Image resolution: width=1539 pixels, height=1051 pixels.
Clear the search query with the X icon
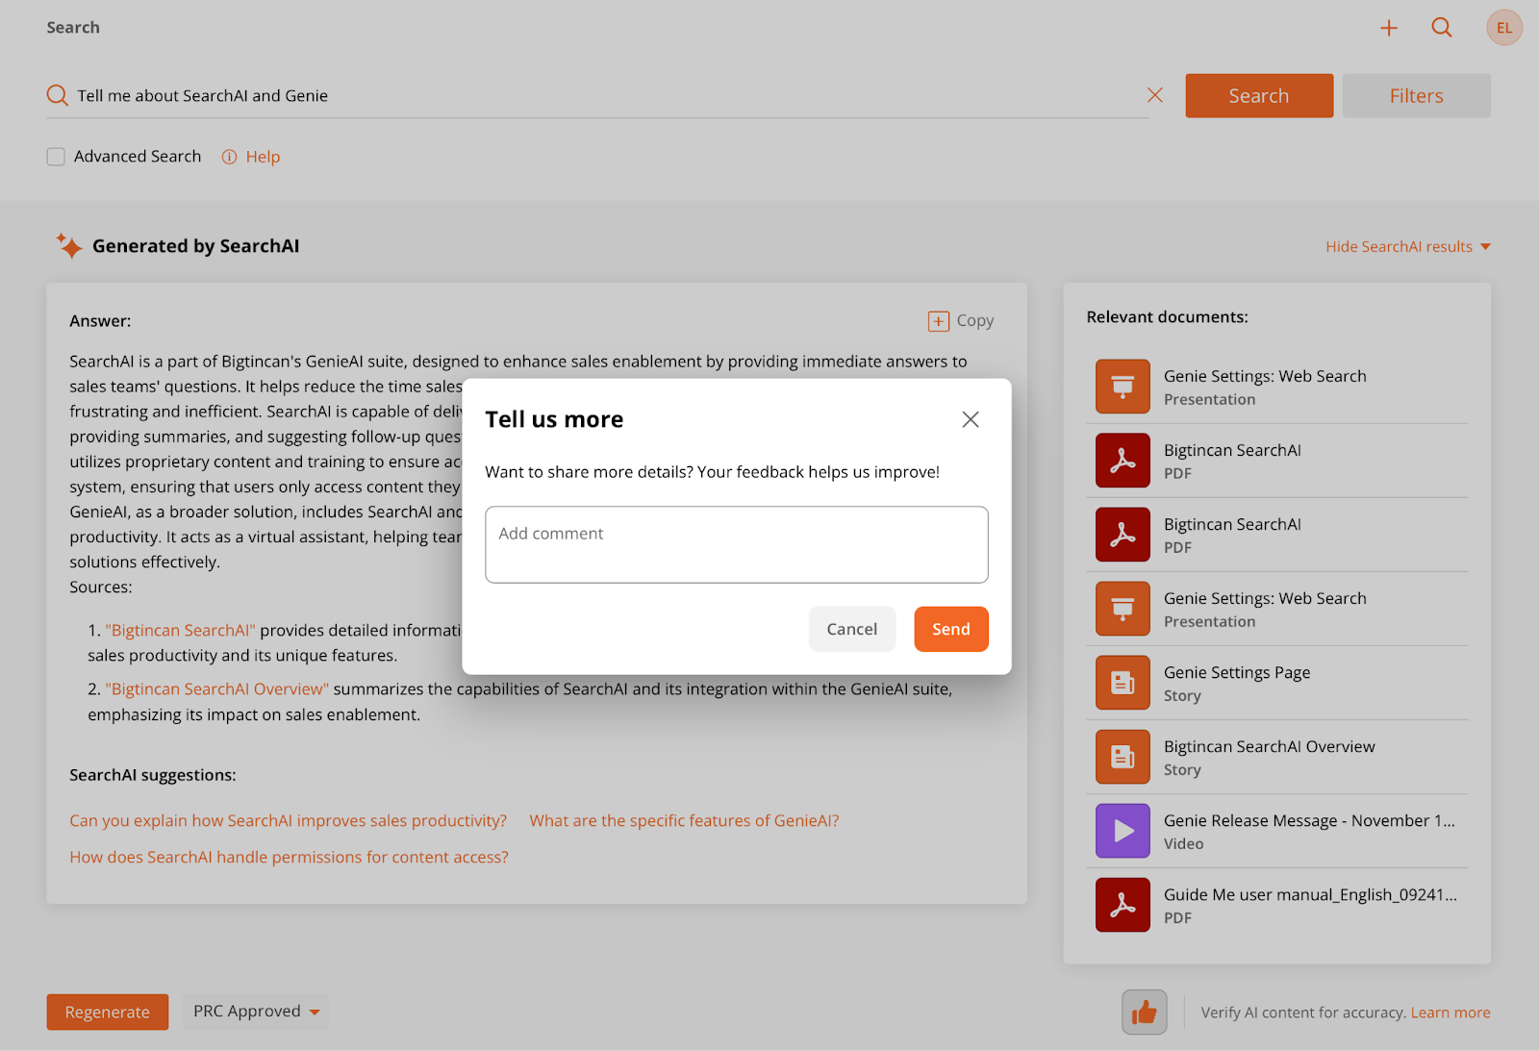coord(1155,95)
